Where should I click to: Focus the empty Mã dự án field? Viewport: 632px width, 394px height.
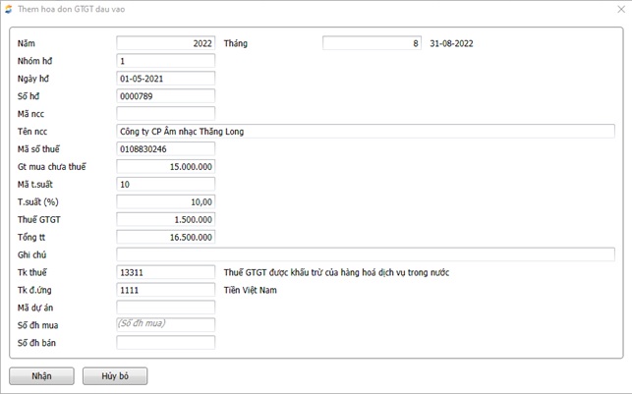click(165, 308)
